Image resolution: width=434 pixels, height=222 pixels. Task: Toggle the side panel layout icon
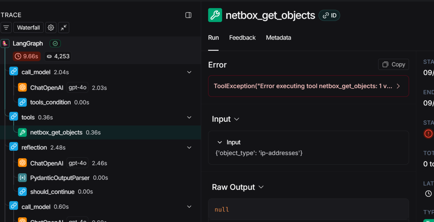[x=188, y=15]
